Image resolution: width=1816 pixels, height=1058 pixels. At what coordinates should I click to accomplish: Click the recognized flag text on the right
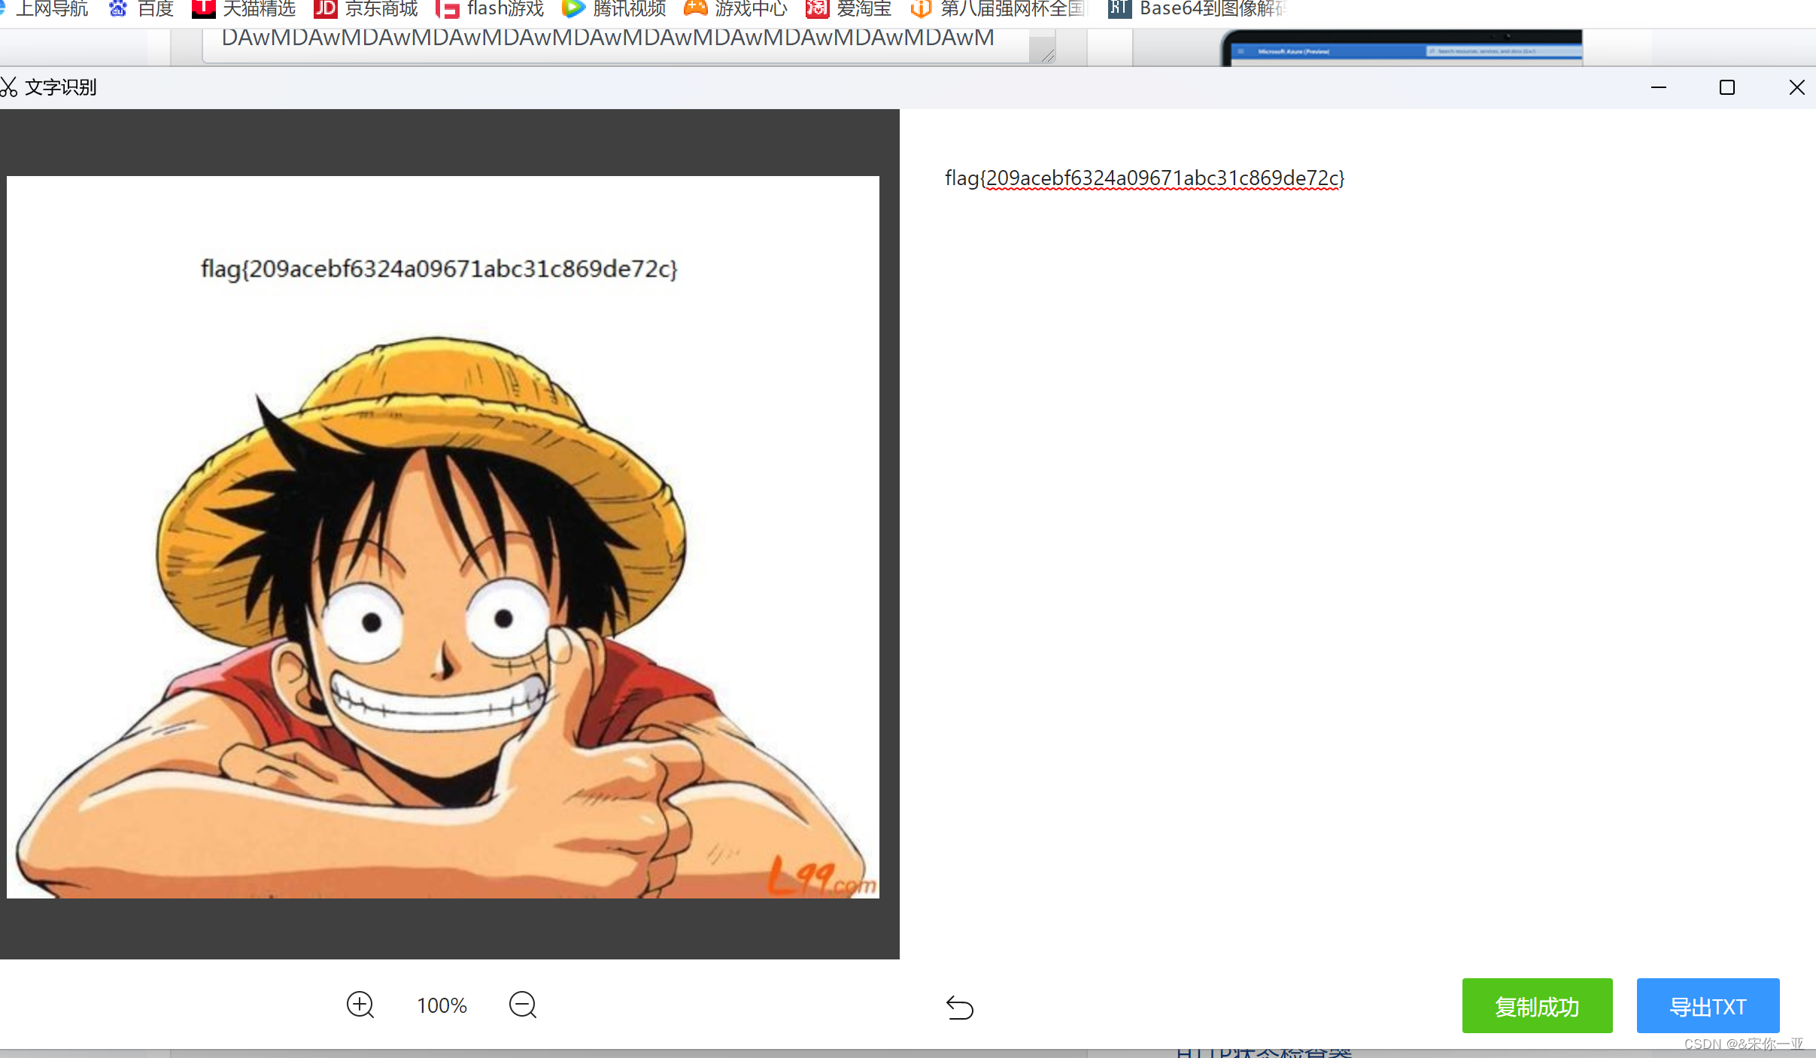(1144, 178)
